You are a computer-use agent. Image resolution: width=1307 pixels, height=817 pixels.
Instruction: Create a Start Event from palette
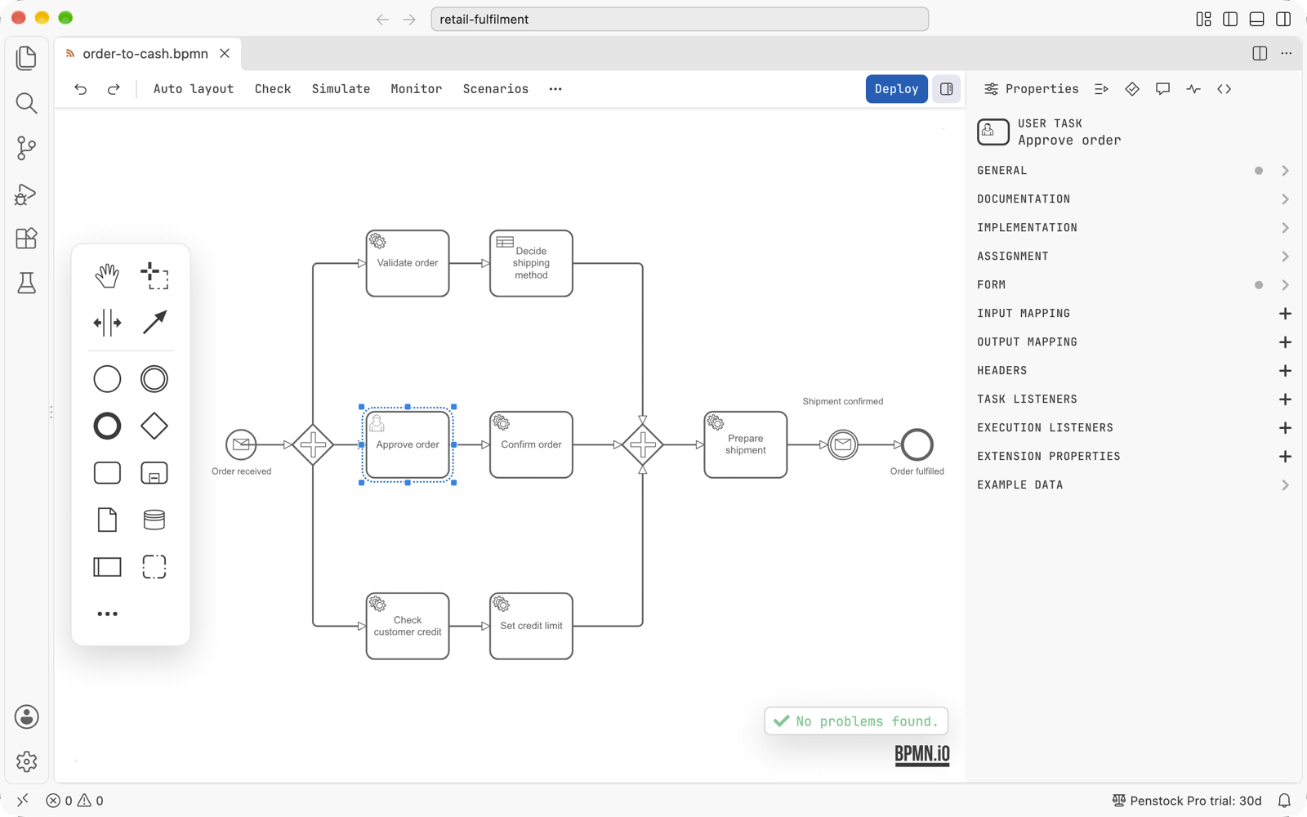point(107,379)
